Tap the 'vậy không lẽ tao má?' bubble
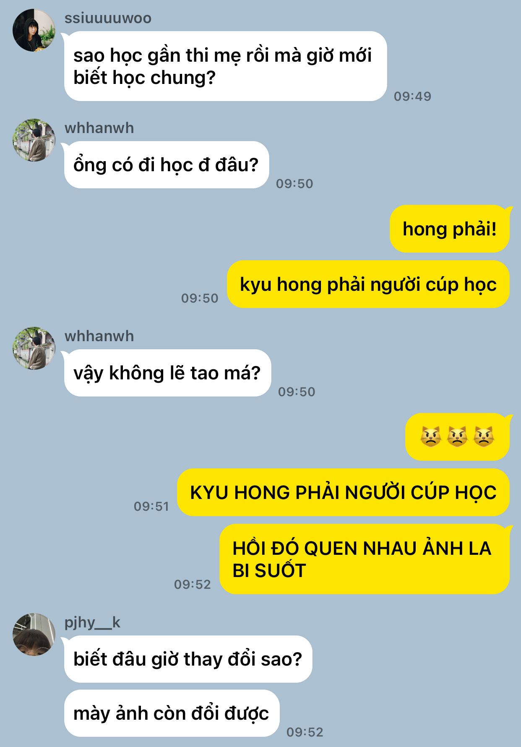 coord(167,373)
